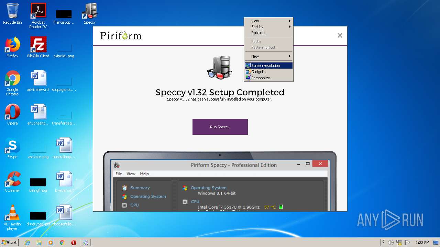Screen dimensions: 440x247
Task: Open Windows Explorer folder icon on taskbar
Action: (39, 243)
